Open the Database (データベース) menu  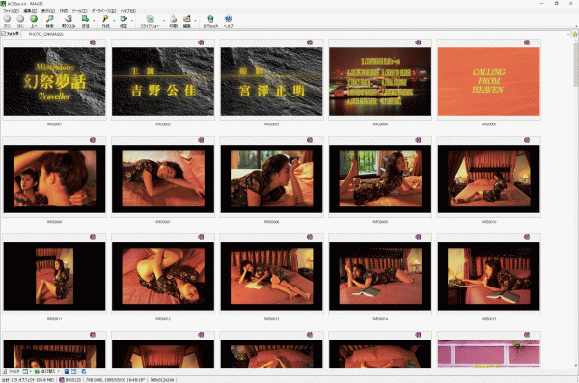tap(104, 11)
